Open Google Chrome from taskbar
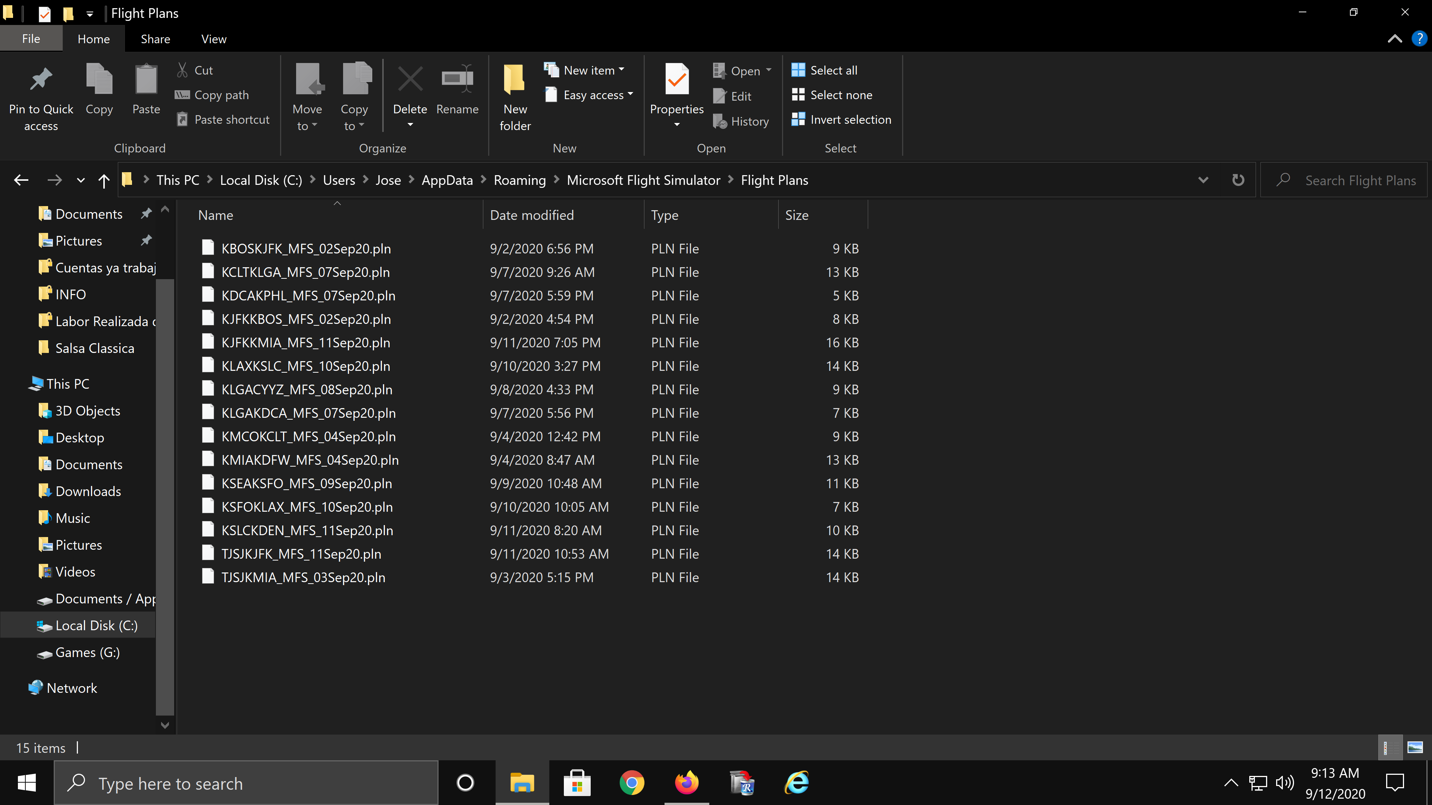The height and width of the screenshot is (805, 1432). 631,783
